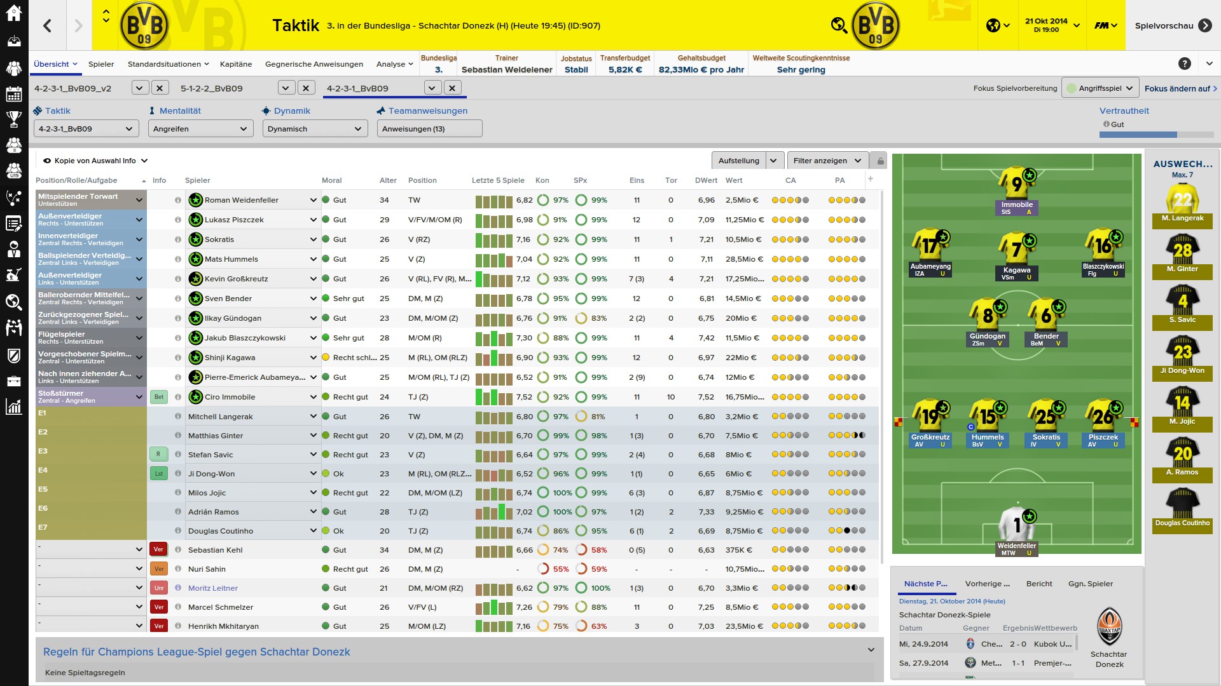Screen dimensions: 1221x686
Task: Switch to the Vorherige matches tab
Action: tap(988, 584)
